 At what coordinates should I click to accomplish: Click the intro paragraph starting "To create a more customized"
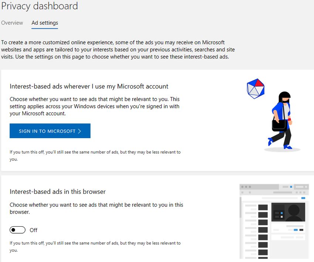click(118, 49)
